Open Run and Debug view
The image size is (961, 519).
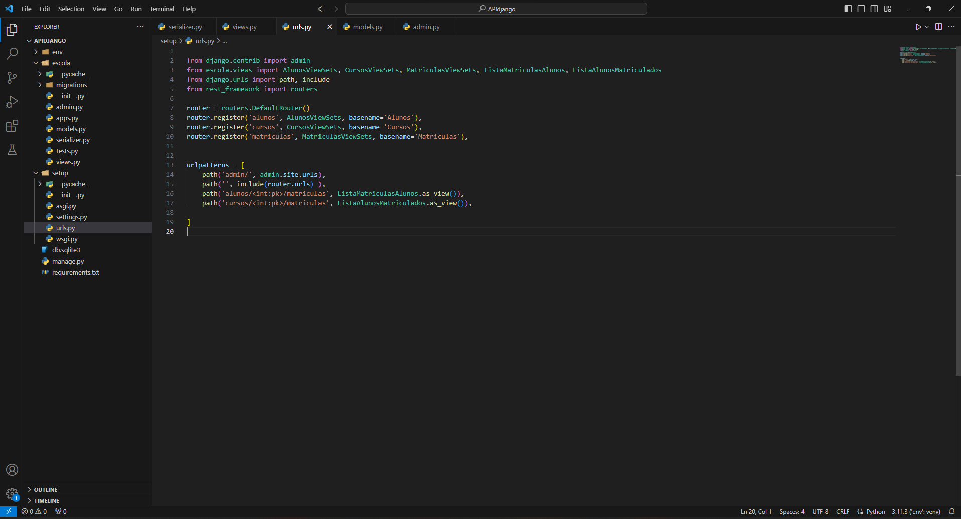tap(12, 102)
